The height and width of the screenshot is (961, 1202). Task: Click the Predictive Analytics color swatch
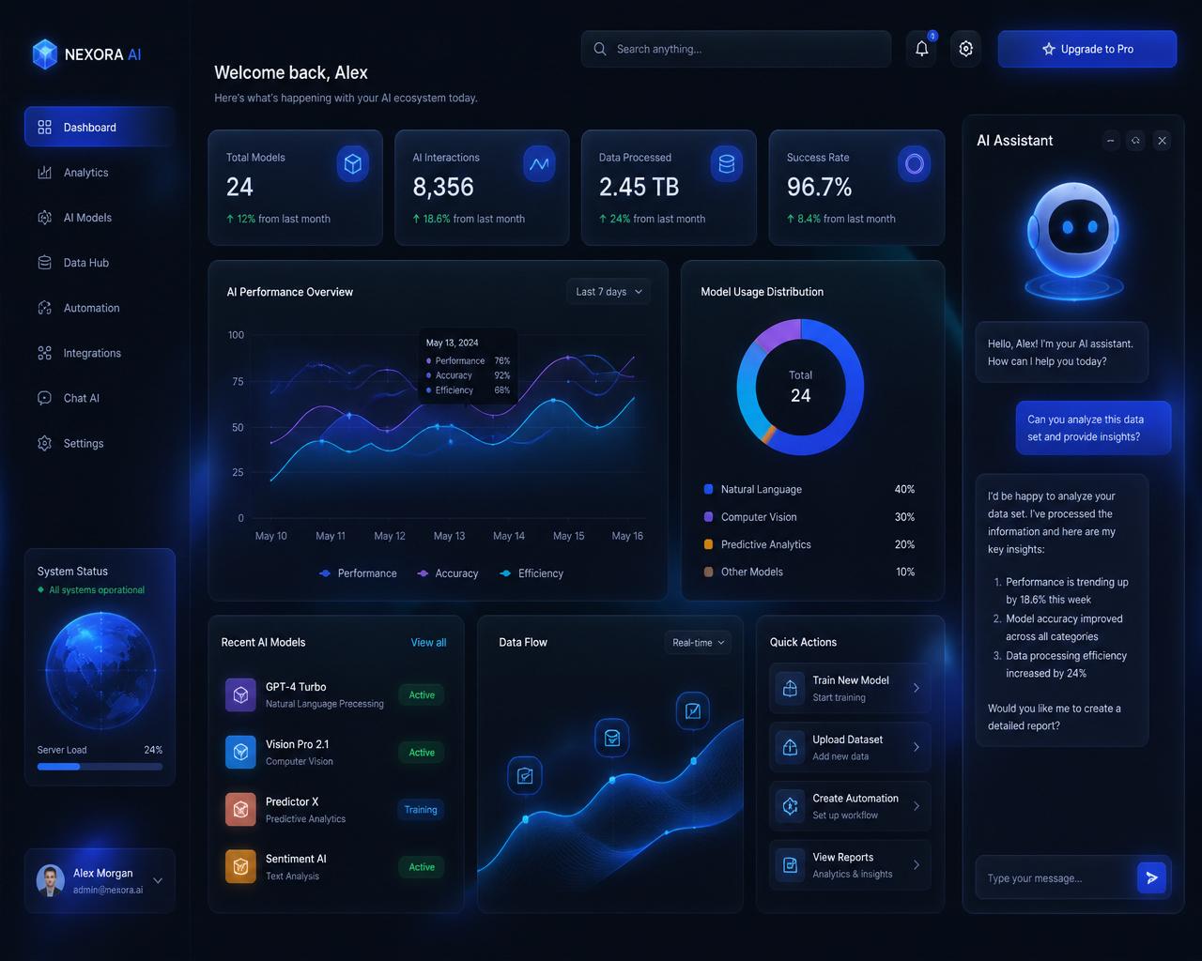(x=708, y=544)
